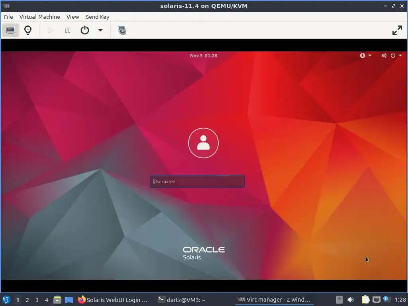Click the user avatar icon
The image size is (408, 306).
pyautogui.click(x=203, y=143)
